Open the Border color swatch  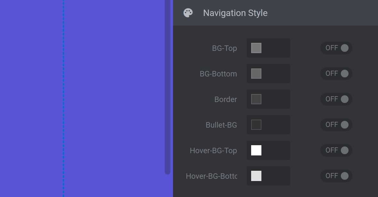pos(256,99)
